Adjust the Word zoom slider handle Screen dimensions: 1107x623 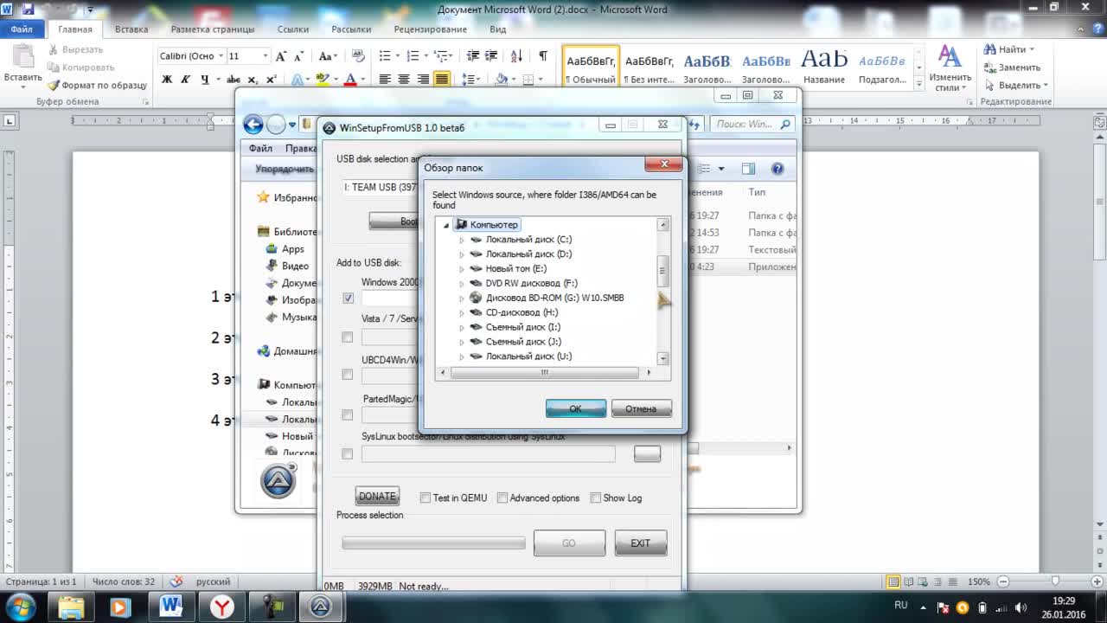tap(1055, 581)
